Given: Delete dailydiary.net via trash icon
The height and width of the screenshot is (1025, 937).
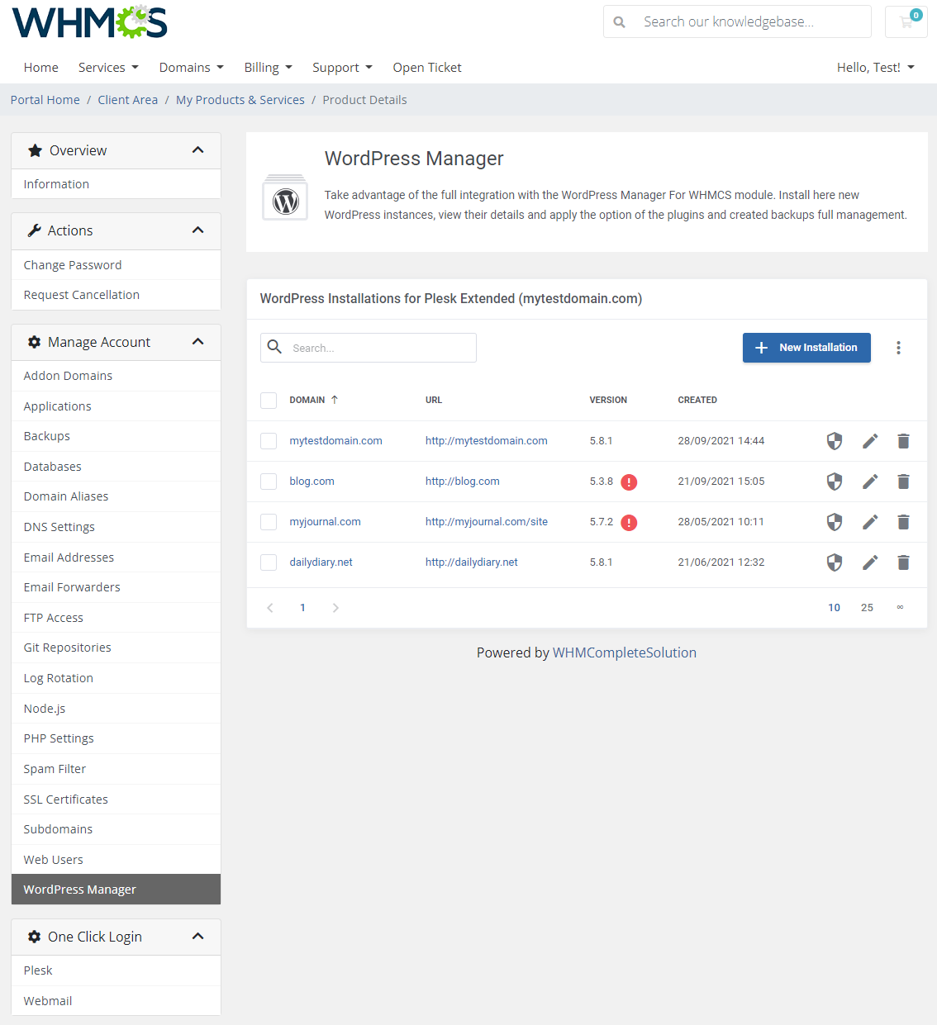Looking at the screenshot, I should [903, 562].
